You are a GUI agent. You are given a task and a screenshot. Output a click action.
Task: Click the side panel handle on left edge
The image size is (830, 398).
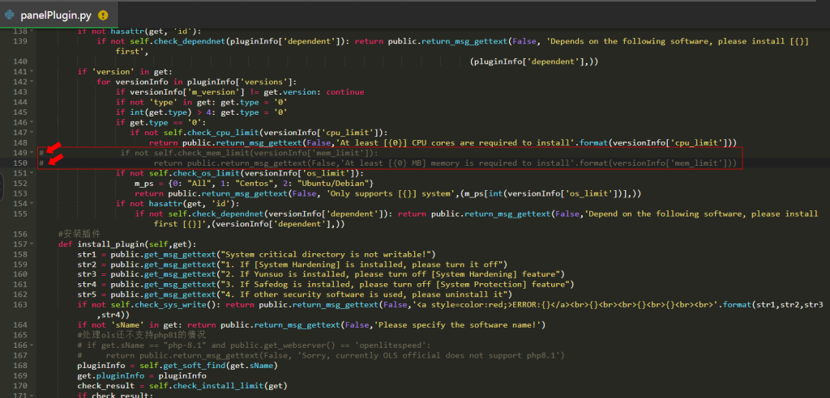click(3, 188)
